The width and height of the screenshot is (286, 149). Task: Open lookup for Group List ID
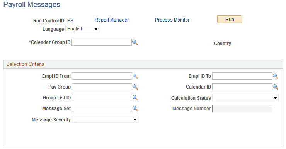pyautogui.click(x=135, y=98)
